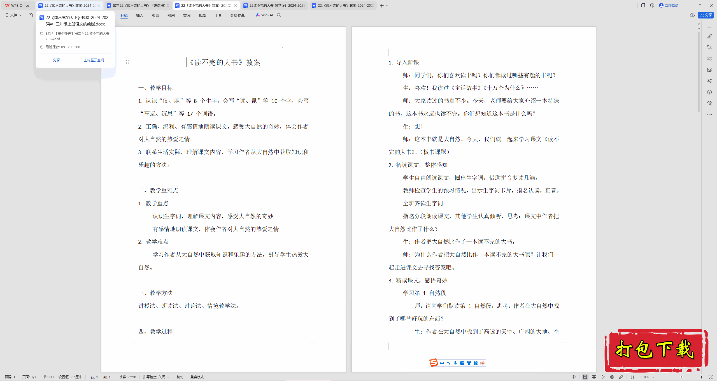Click Sogou voice input microphone

coord(455,363)
